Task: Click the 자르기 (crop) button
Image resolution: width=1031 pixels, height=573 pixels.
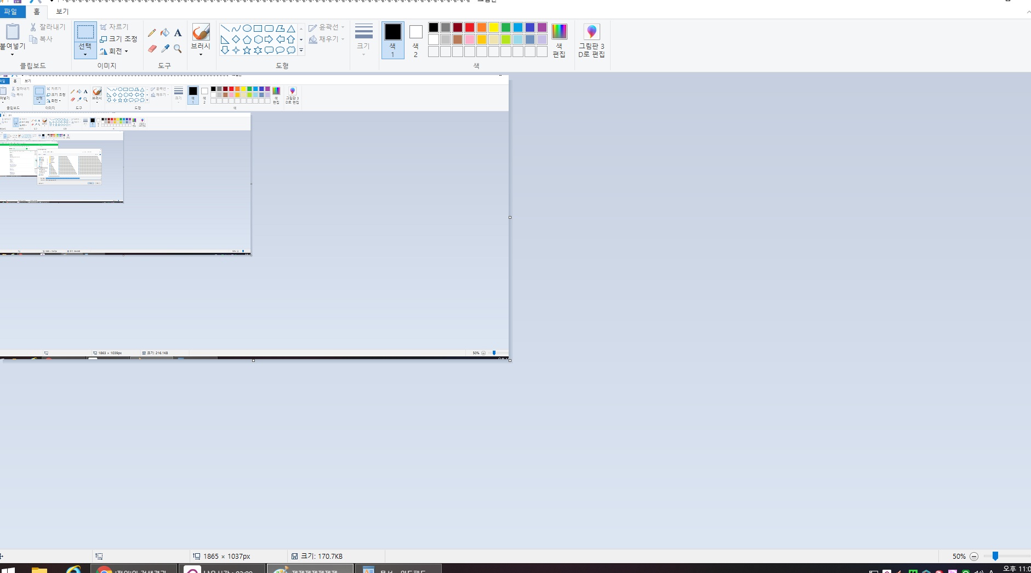Action: (114, 27)
